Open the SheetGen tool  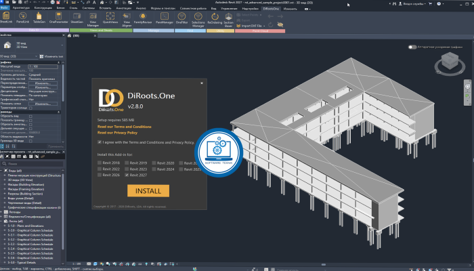[x=77, y=18]
